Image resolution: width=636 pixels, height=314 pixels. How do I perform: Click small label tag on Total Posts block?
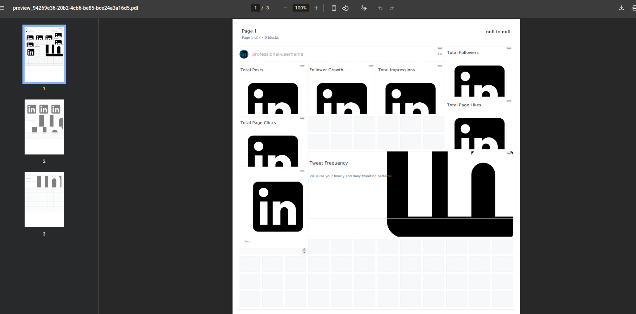click(302, 65)
